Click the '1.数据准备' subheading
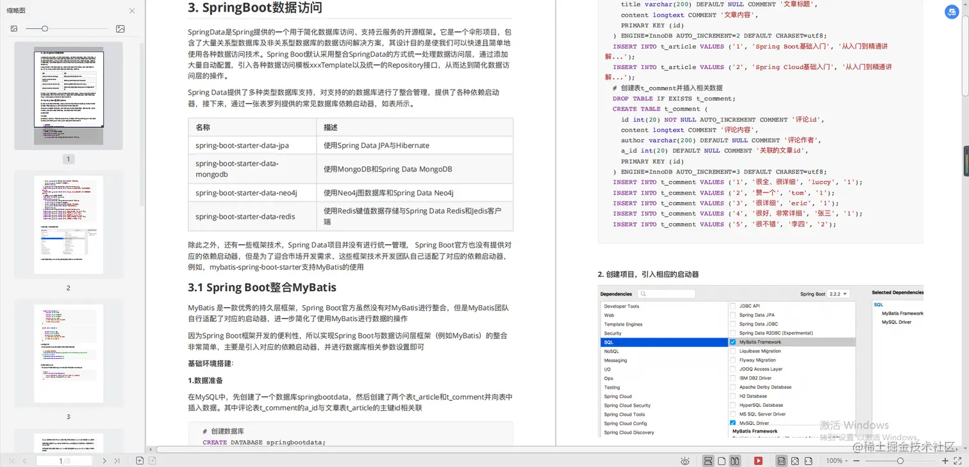Viewport: 969px width, 467px height. (205, 380)
